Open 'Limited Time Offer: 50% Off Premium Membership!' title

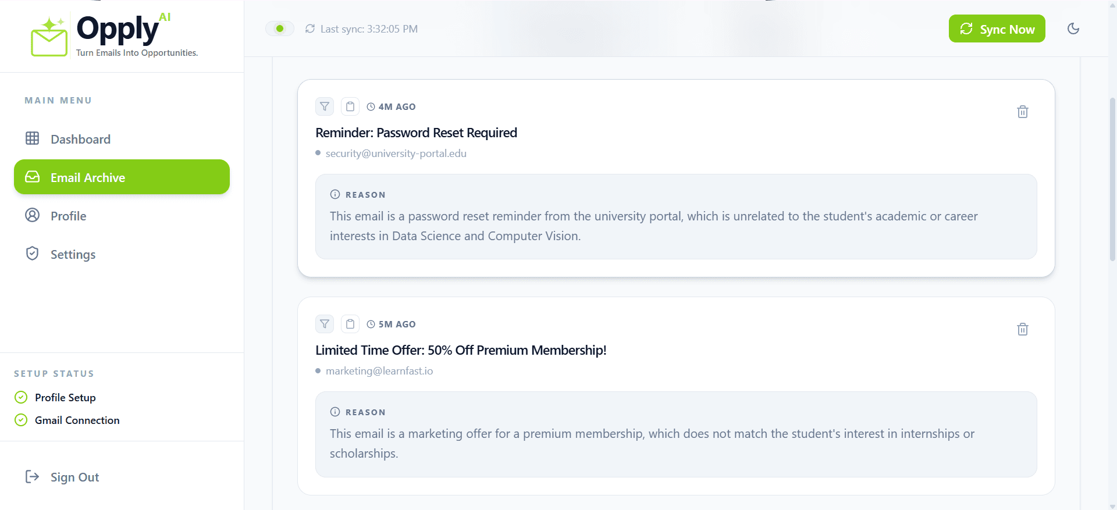coord(461,350)
